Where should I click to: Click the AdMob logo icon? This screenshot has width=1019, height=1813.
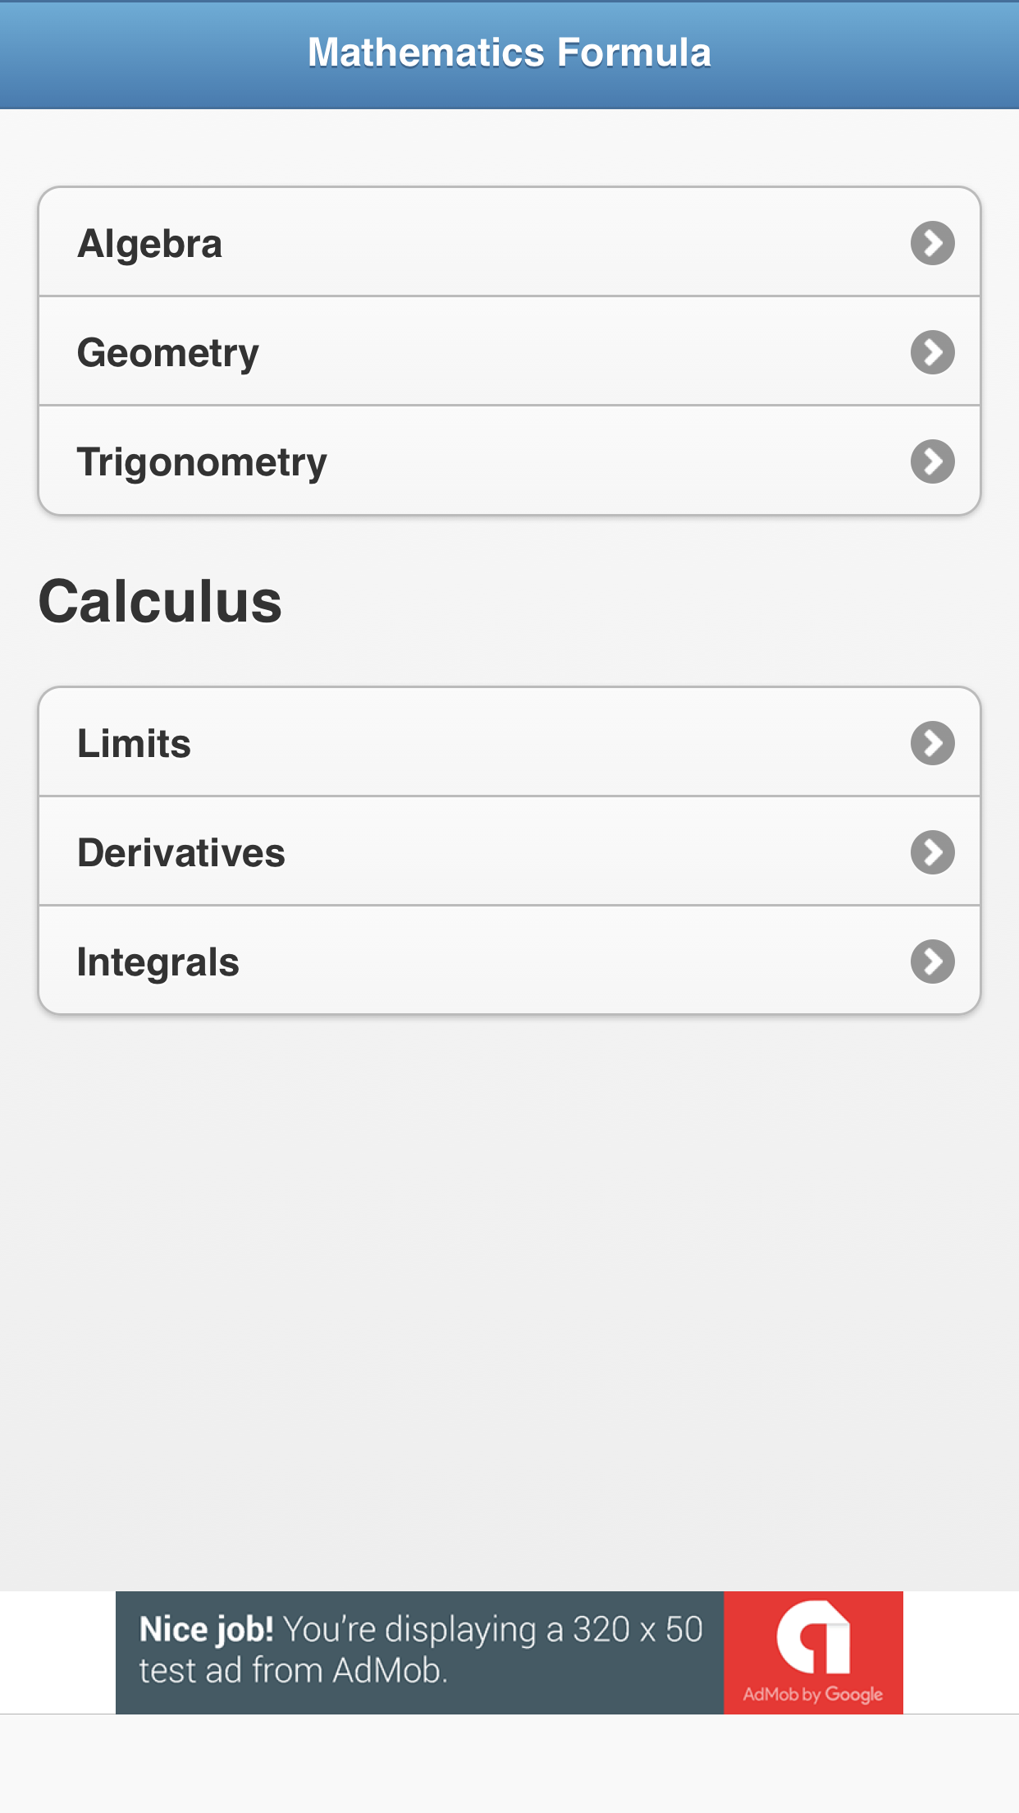pyautogui.click(x=813, y=1637)
